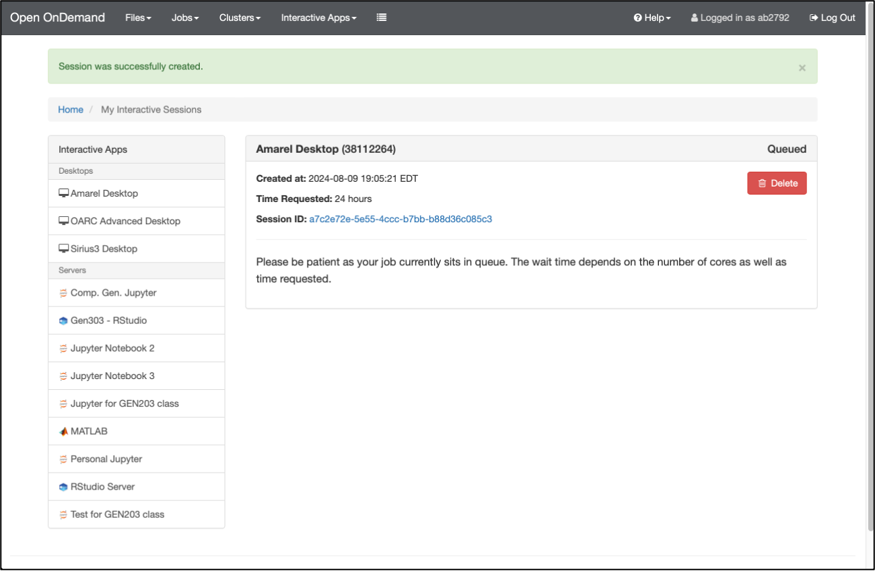This screenshot has height=571, width=875.
Task: Click Log Out in the navbar
Action: click(832, 18)
